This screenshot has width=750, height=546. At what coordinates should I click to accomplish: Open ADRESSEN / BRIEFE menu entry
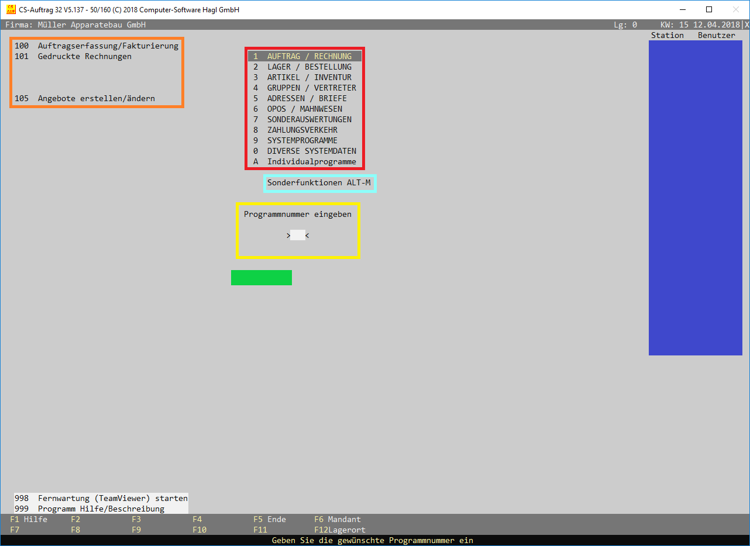pos(304,98)
